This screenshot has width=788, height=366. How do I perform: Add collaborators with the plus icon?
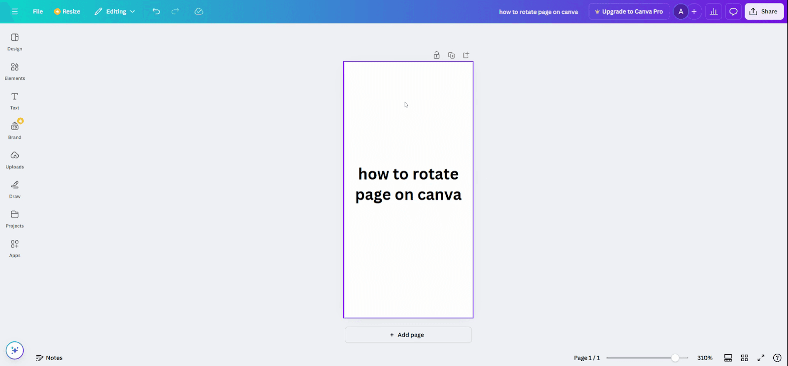pos(694,11)
